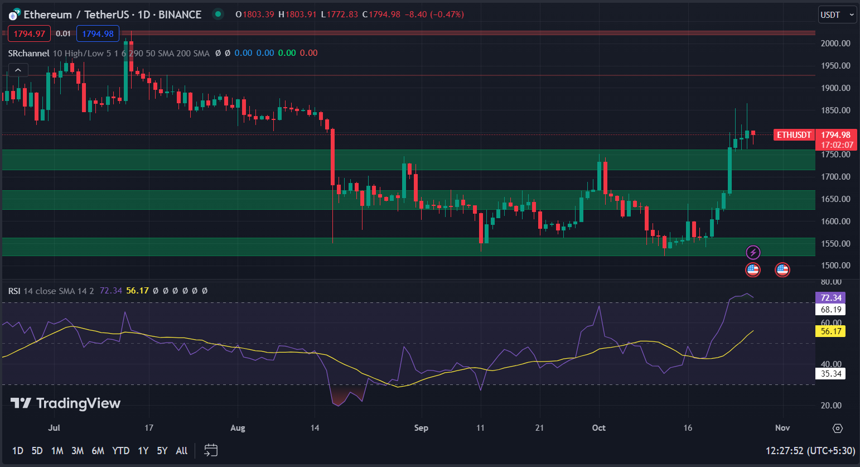The width and height of the screenshot is (860, 467).
Task: Click the Sep label on the time axis
Action: coord(421,428)
